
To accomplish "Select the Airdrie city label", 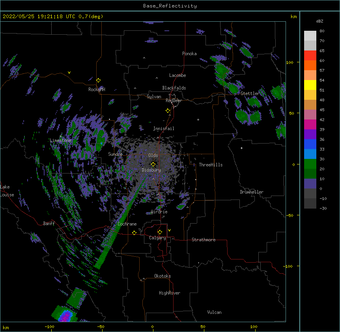I will [159, 212].
